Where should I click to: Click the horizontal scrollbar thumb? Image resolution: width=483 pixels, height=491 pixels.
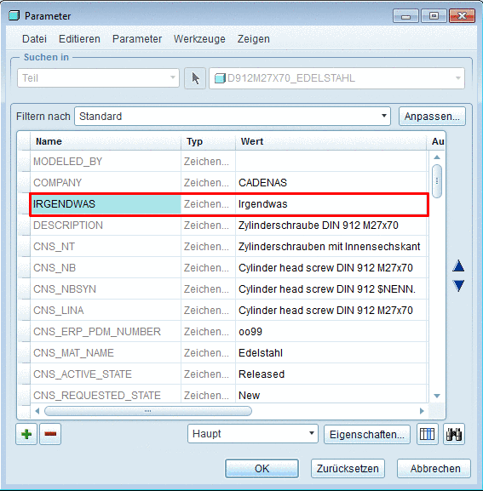click(148, 411)
